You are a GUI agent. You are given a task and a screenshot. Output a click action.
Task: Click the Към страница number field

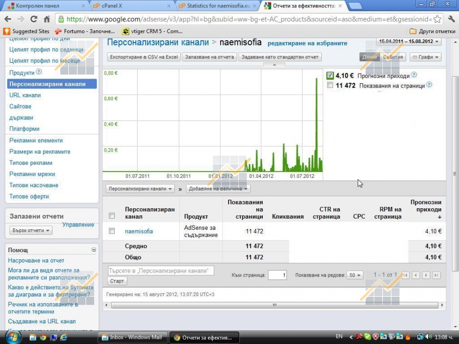[x=277, y=275]
